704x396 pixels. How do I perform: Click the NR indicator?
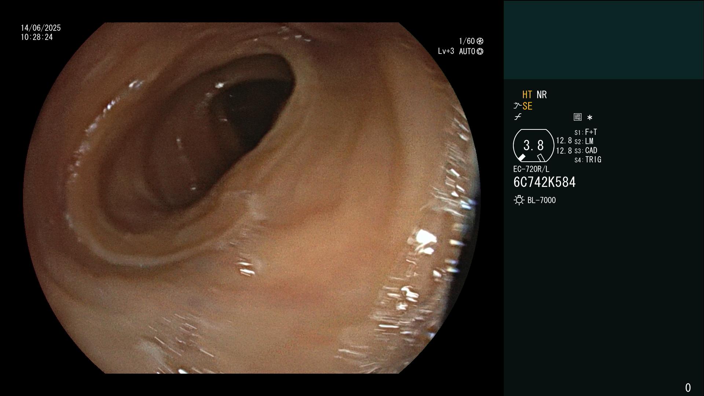(x=542, y=95)
